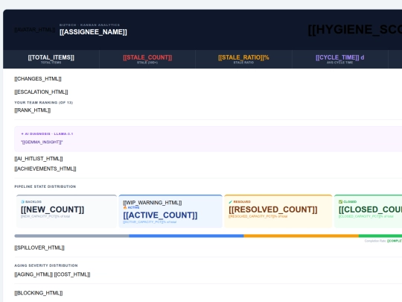Click the [[GEMMA_INSIGHT]] quote text
Screen dimensions: 402x302
click(x=42, y=142)
